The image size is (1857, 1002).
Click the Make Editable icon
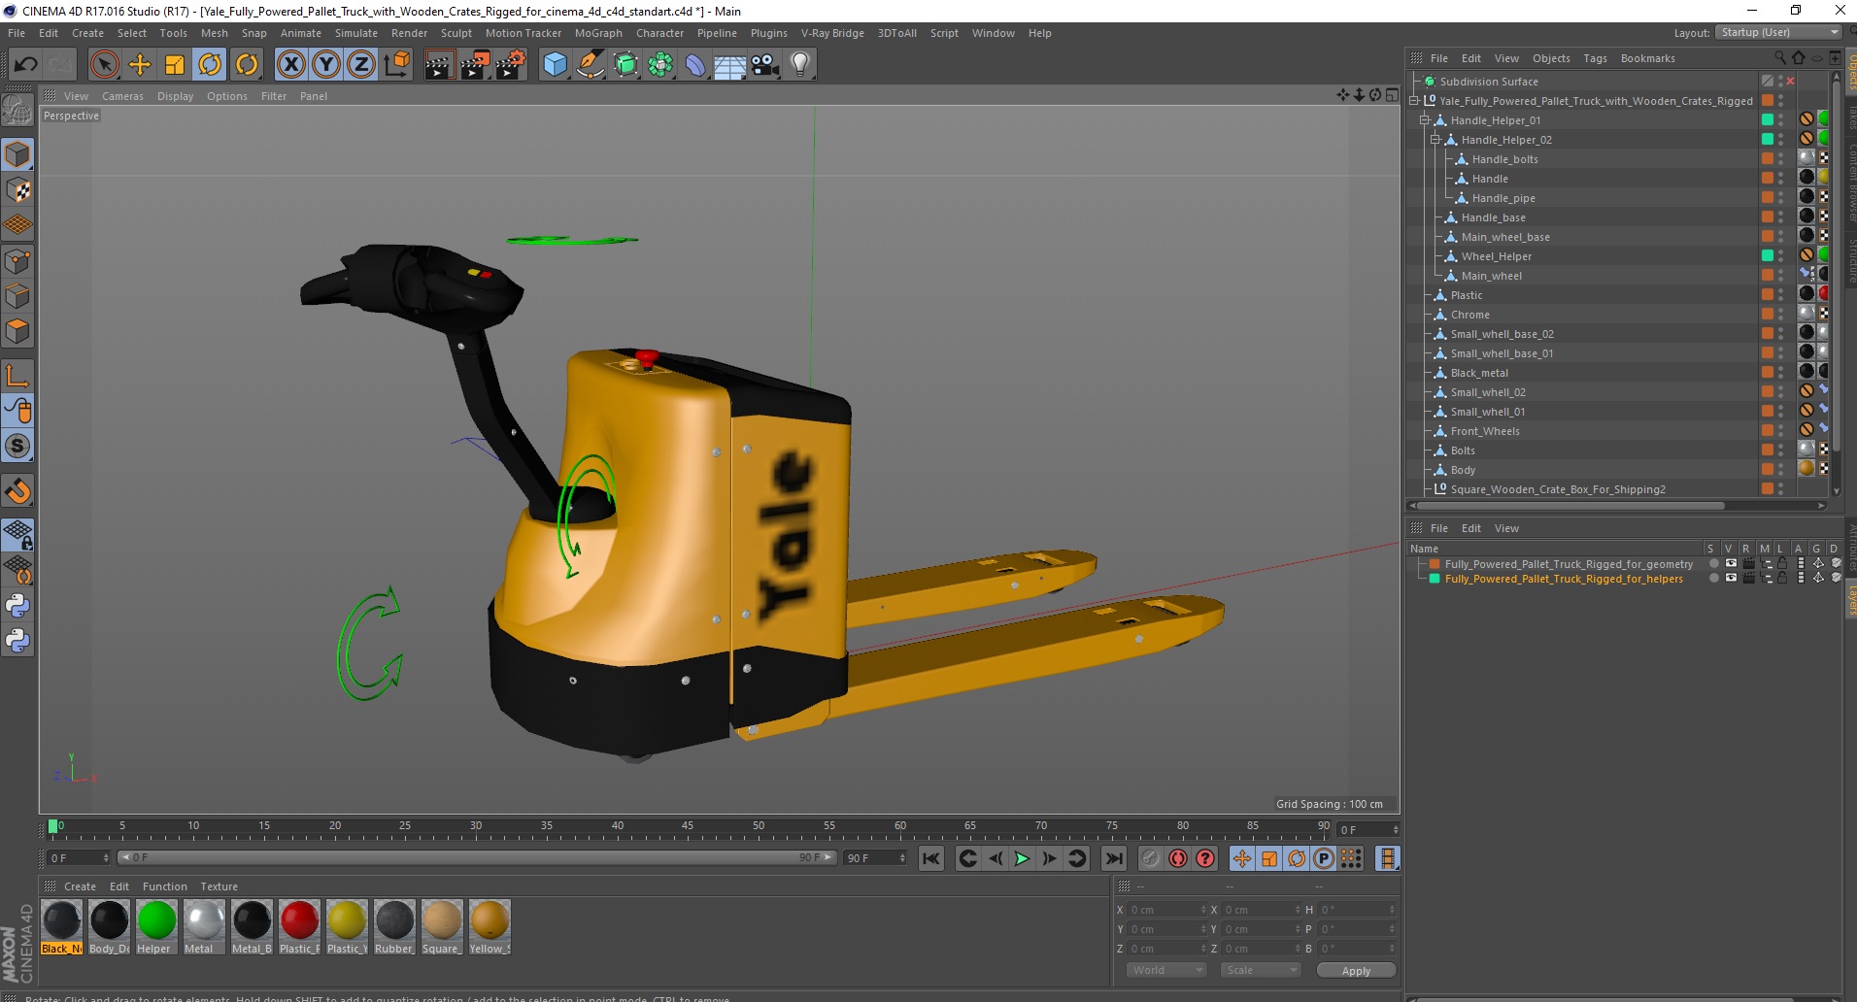click(x=17, y=111)
